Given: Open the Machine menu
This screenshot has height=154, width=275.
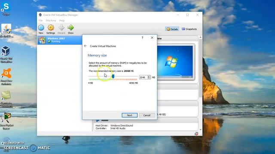Looking at the screenshot, I should [x=51, y=21].
